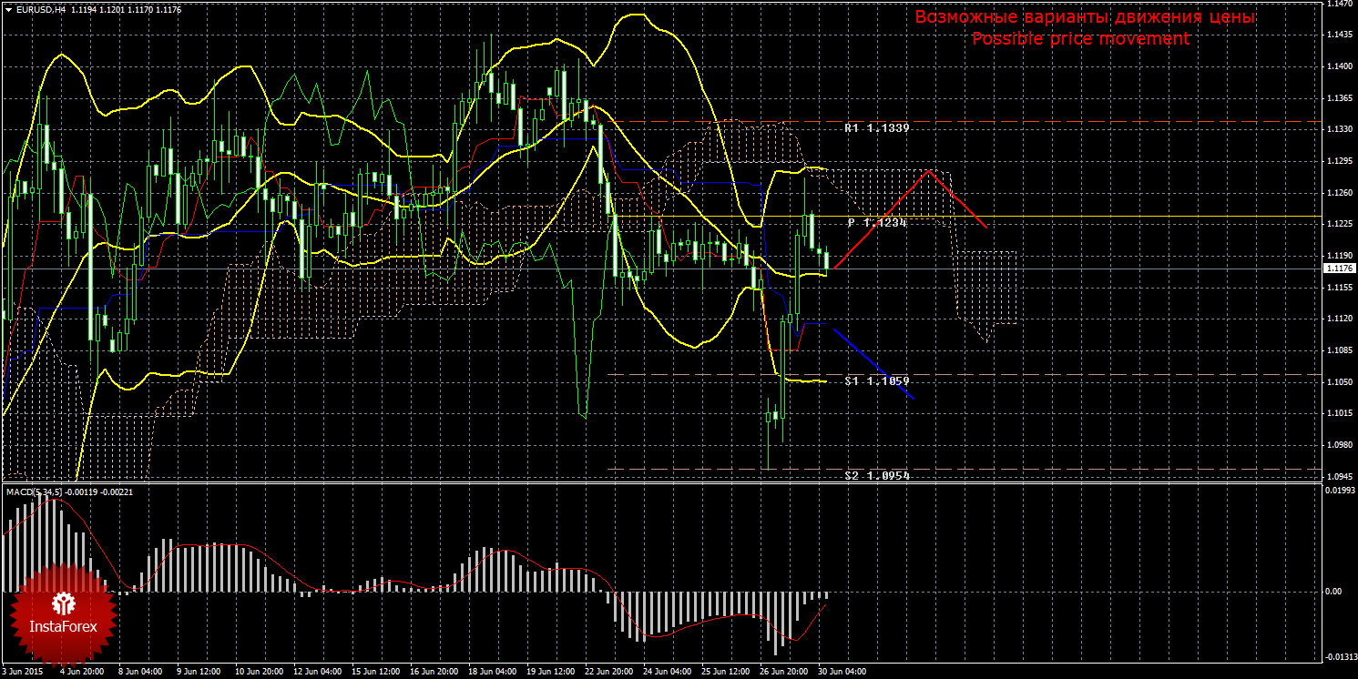Click the 0.01993 MACD scale value
This screenshot has width=1358, height=679.
point(1337,490)
